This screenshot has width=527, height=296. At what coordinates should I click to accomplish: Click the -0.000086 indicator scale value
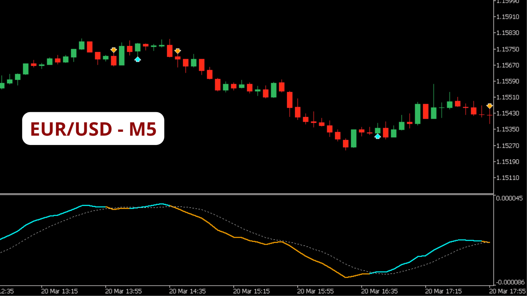510,282
